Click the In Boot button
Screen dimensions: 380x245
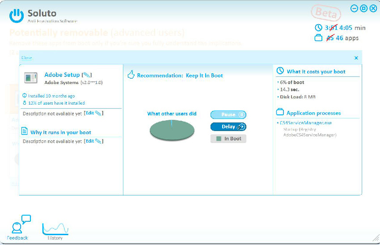coord(228,139)
